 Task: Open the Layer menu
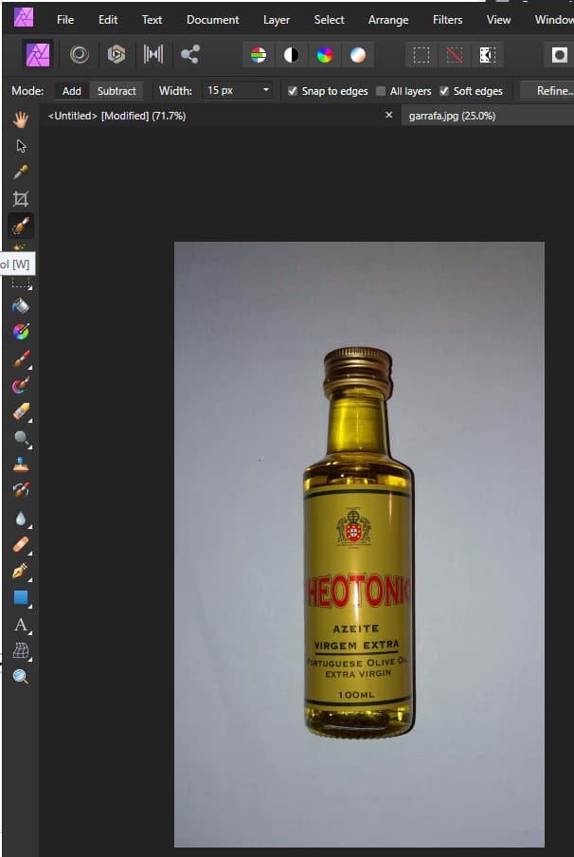[x=277, y=20]
